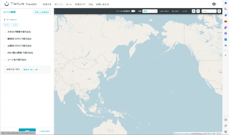Click the 保存した検索条件 button
This screenshot has width=229, height=135.
pyautogui.click(x=42, y=12)
